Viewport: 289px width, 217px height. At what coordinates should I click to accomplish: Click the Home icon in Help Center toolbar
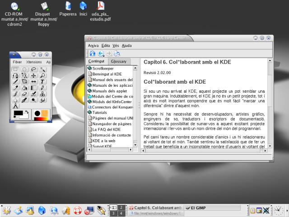coord(92,53)
